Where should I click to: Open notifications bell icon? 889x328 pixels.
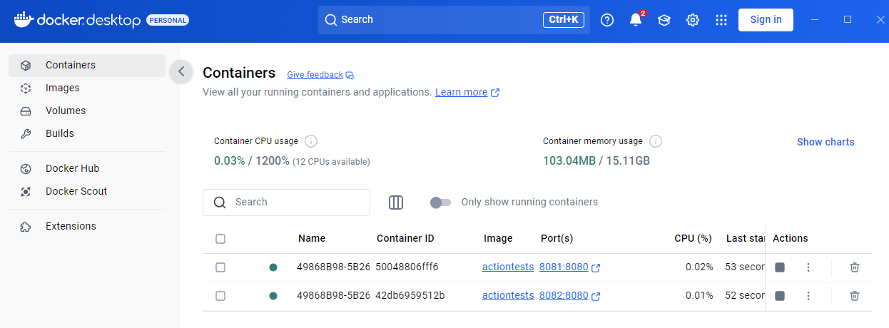[636, 19]
